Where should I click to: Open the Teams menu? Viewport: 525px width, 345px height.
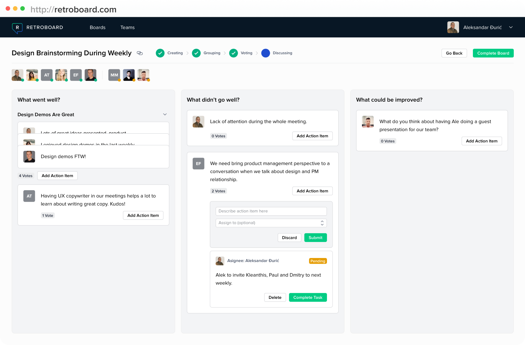click(x=127, y=27)
